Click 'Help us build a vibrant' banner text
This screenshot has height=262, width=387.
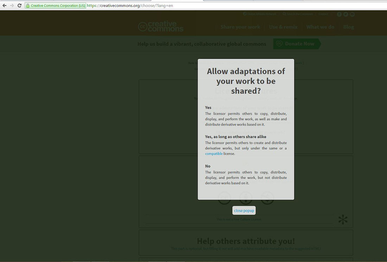pyautogui.click(x=202, y=44)
